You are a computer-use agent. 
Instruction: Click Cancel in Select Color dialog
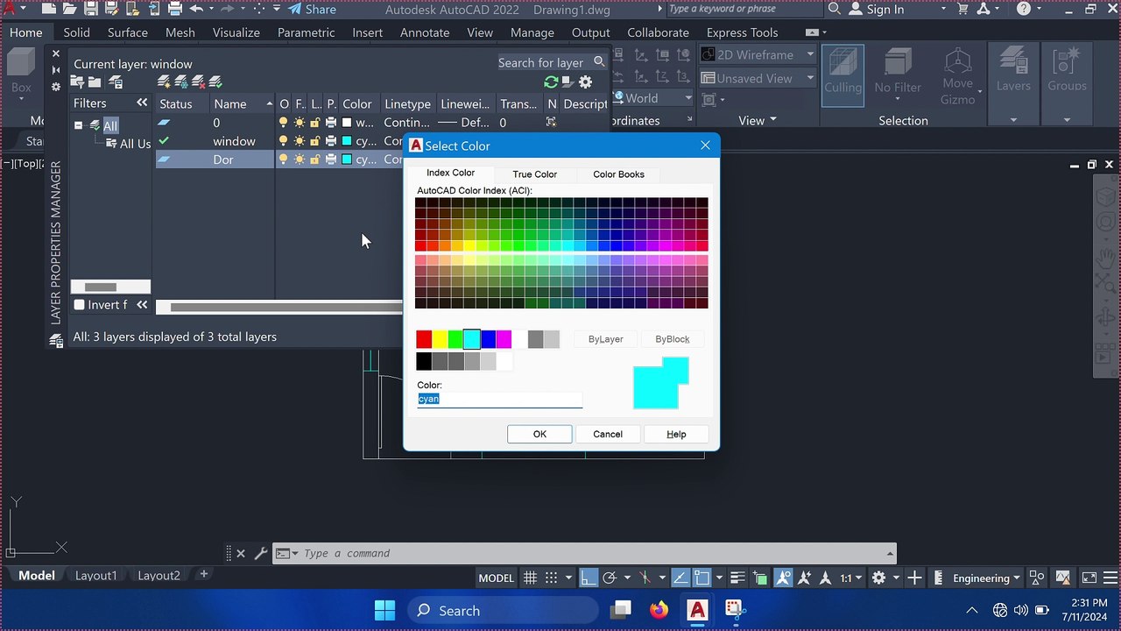(608, 434)
